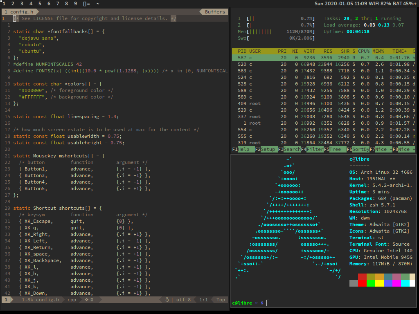Select htop process row PID 319 root
This screenshot has width=419, height=314.
[x=324, y=143]
